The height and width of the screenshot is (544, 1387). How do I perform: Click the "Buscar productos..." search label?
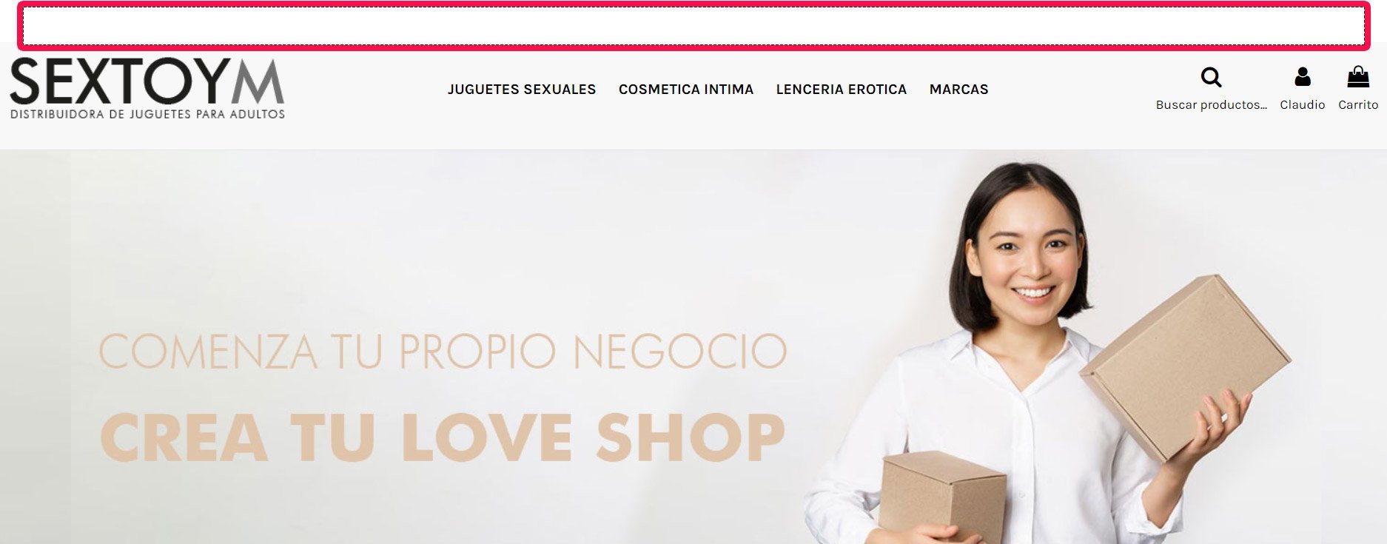pos(1212,105)
